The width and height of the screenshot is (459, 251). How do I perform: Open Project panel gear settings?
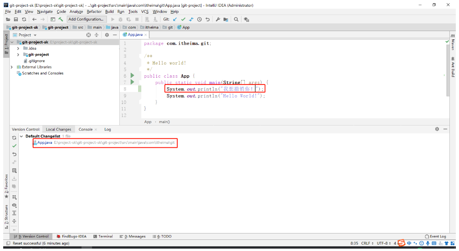[107, 35]
